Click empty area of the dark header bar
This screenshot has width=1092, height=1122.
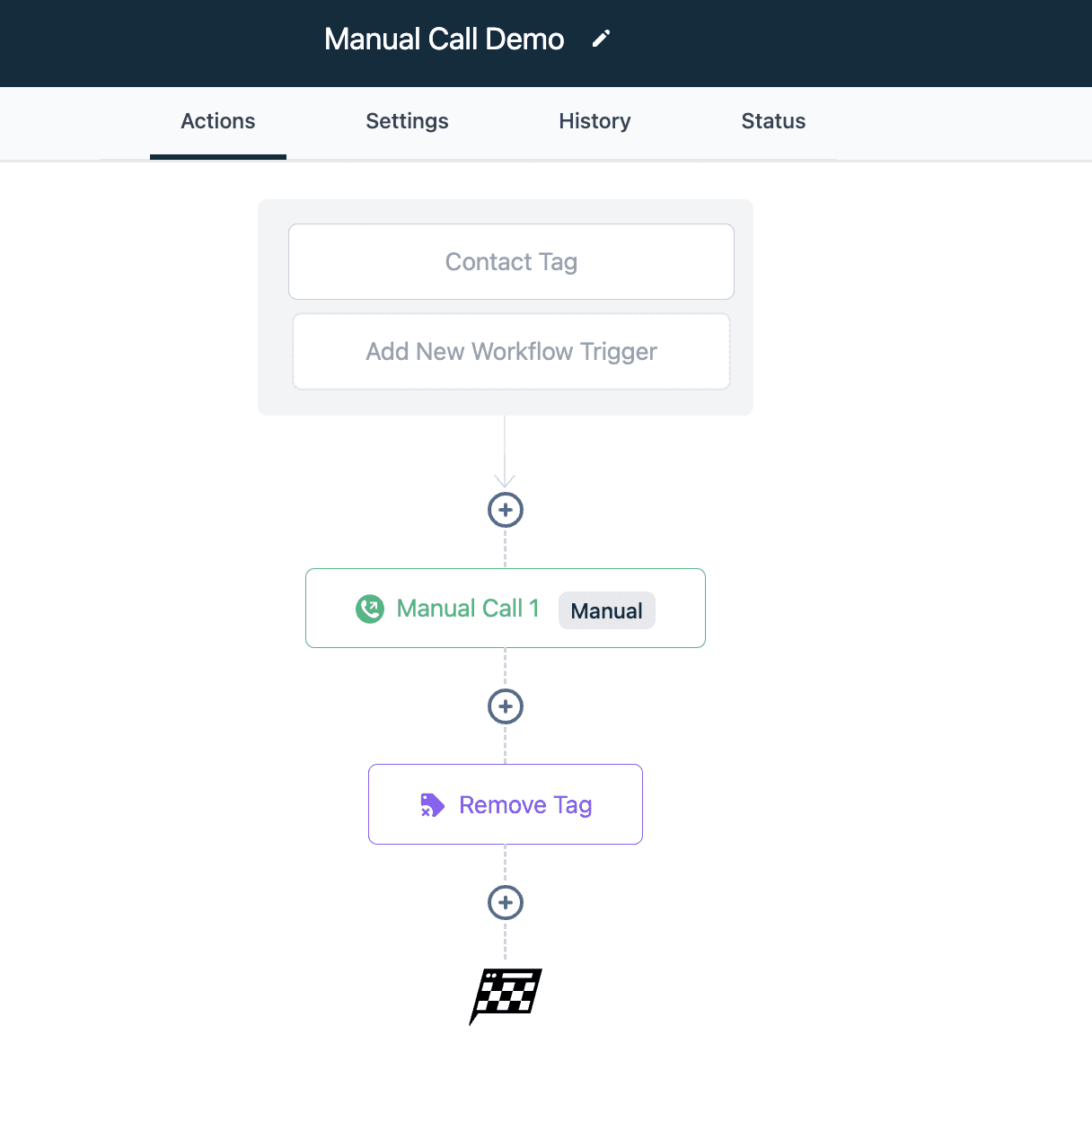pos(898,43)
